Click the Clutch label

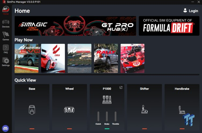point(98,124)
